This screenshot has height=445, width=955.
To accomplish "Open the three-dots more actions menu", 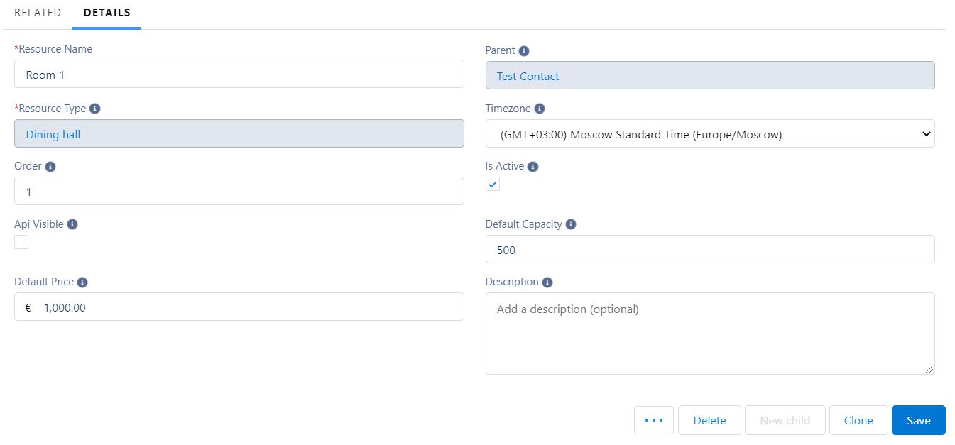I will tap(654, 420).
